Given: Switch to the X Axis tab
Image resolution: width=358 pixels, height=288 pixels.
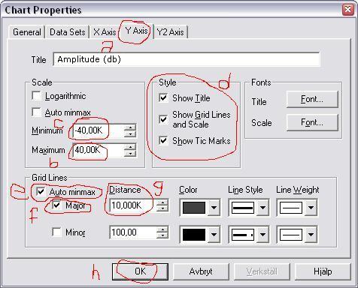Looking at the screenshot, I should pos(105,32).
